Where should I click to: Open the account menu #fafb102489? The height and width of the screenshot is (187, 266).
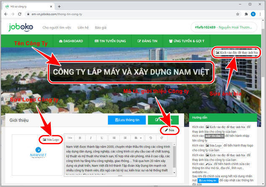click(x=224, y=27)
